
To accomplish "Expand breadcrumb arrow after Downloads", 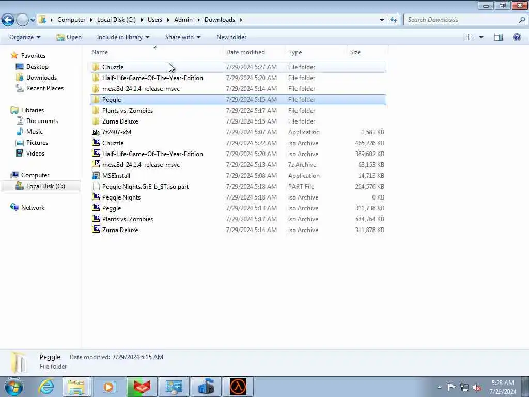I will (241, 20).
